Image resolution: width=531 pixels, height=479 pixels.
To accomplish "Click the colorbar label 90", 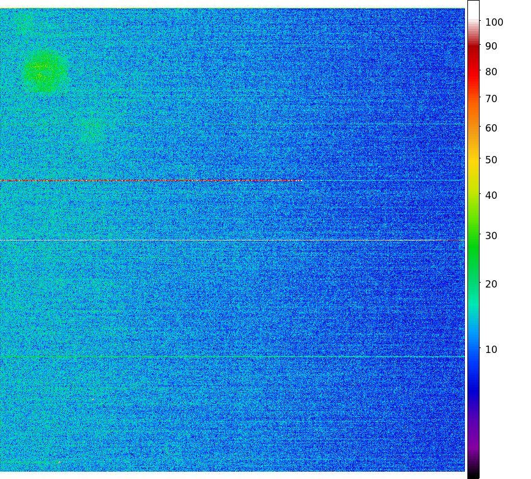I will click(x=491, y=46).
